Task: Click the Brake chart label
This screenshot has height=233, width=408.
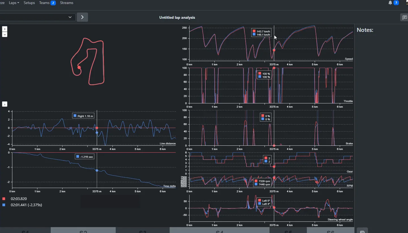Action: 349,144
